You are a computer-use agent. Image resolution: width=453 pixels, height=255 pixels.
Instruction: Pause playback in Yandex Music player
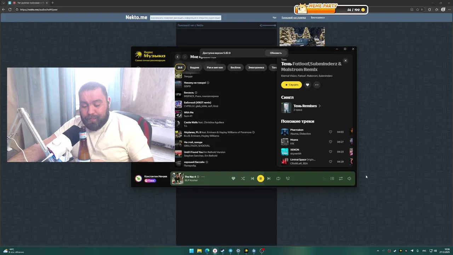(260, 178)
